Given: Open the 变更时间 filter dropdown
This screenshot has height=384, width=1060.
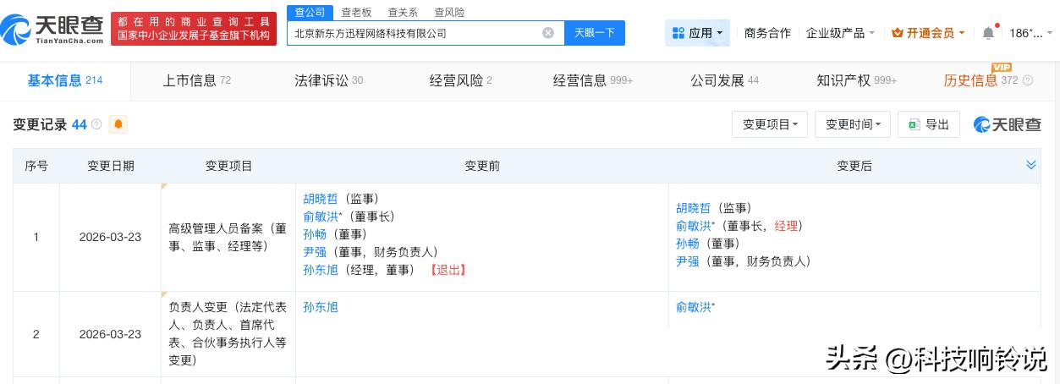Looking at the screenshot, I should click(x=853, y=124).
